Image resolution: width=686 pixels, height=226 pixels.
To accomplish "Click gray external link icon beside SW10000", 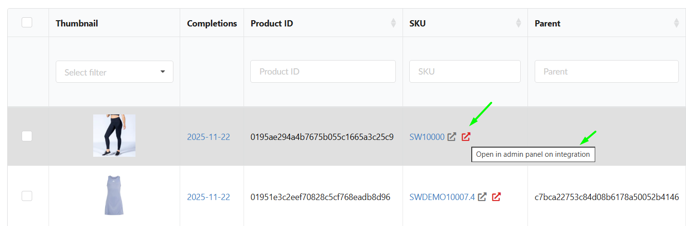I will coord(452,137).
